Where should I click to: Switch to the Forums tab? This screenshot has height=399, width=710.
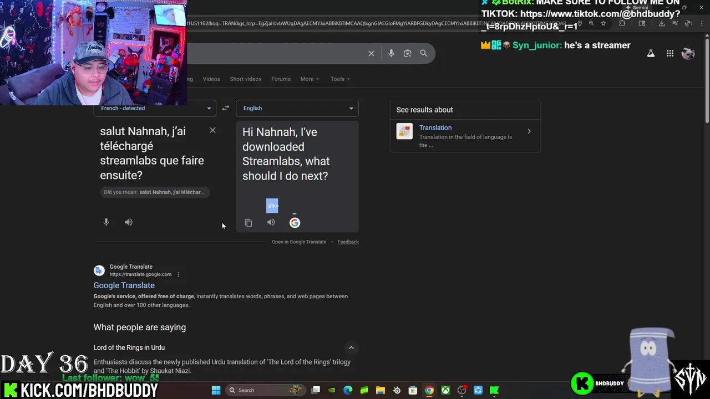(x=281, y=79)
